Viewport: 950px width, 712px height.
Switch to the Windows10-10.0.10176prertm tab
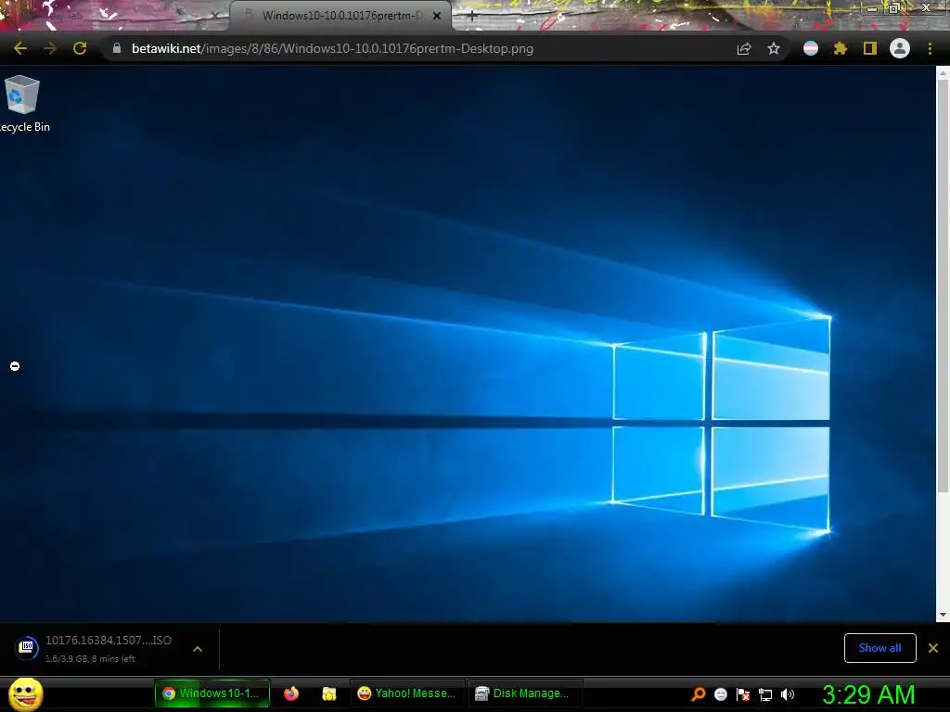point(340,16)
